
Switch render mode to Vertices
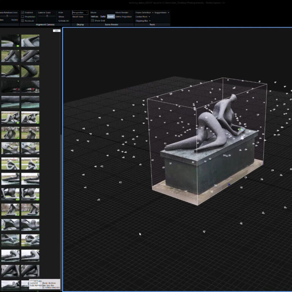pyautogui.click(x=95, y=17)
